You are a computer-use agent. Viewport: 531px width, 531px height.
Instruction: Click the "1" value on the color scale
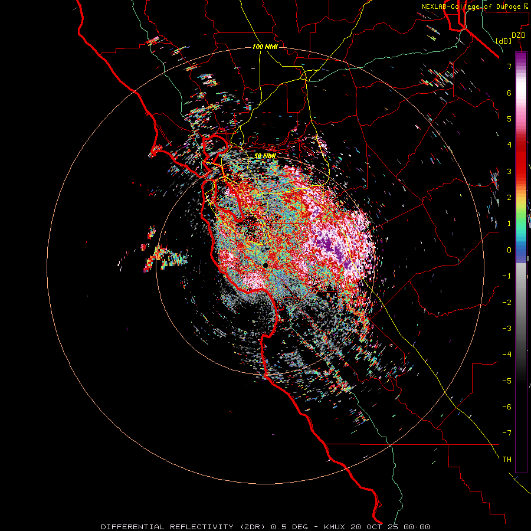pos(509,224)
